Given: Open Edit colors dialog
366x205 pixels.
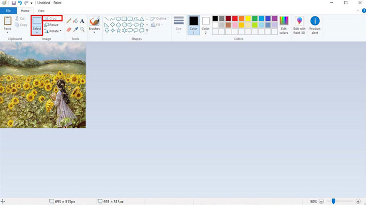Looking at the screenshot, I should pyautogui.click(x=284, y=25).
